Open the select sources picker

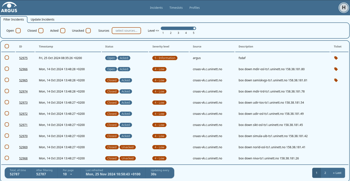coord(126,31)
